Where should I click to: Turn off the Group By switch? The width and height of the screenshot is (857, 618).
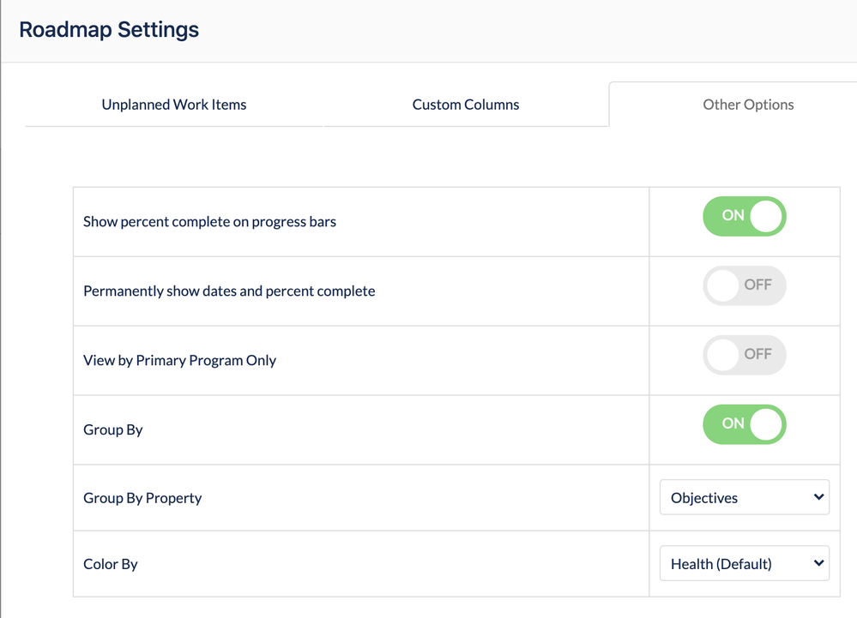[744, 424]
